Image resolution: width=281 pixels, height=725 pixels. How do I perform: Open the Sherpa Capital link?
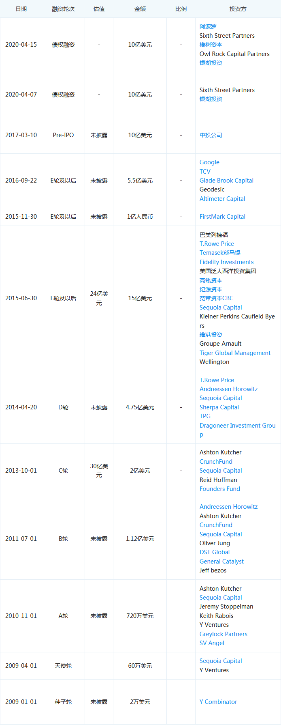pos(219,407)
